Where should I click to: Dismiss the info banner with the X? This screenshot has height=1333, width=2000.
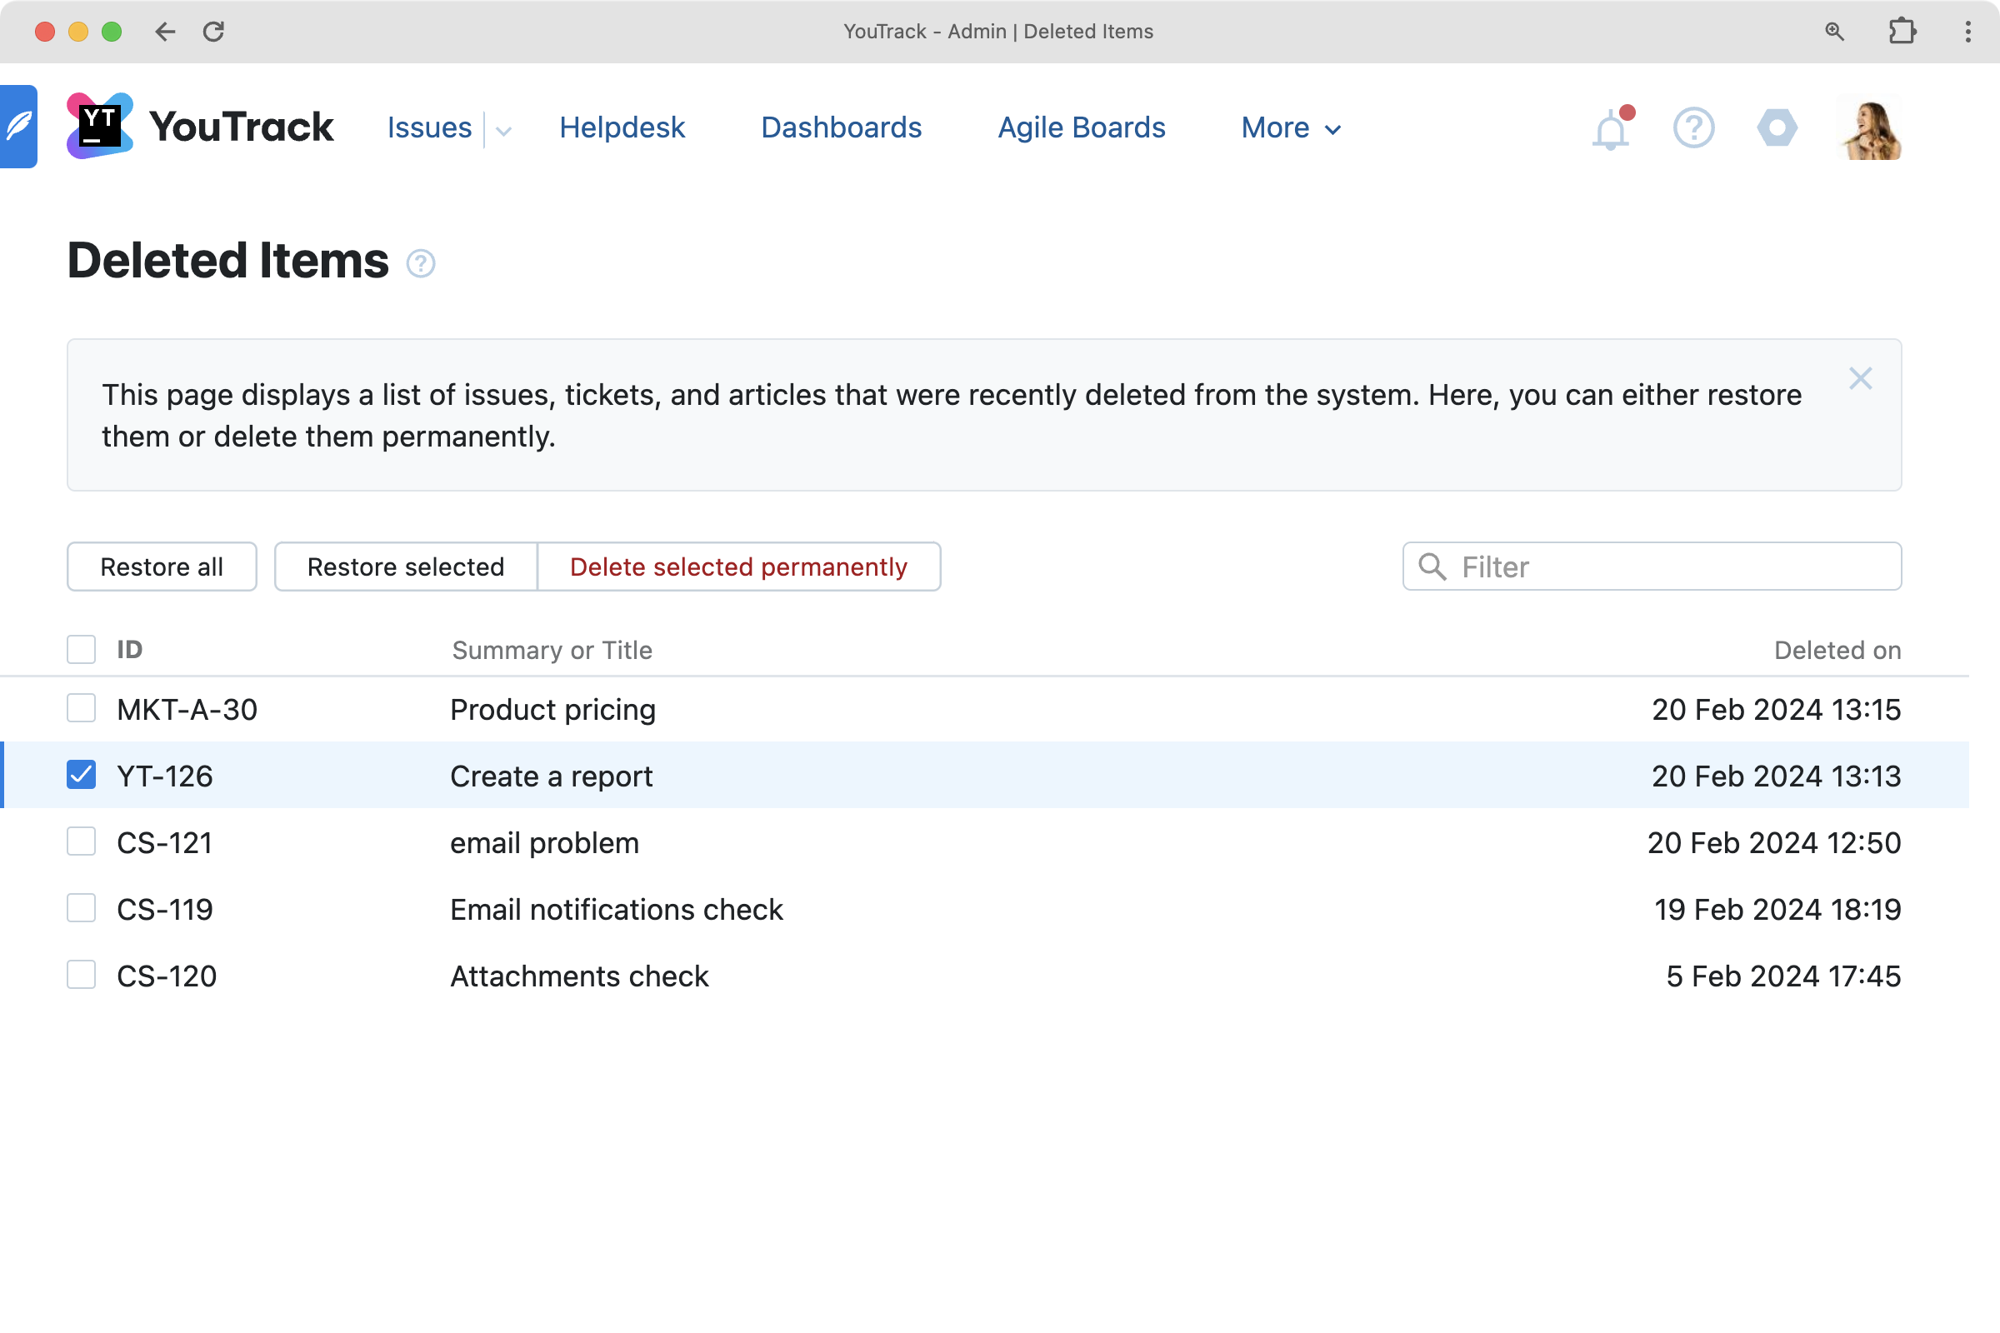pyautogui.click(x=1860, y=378)
